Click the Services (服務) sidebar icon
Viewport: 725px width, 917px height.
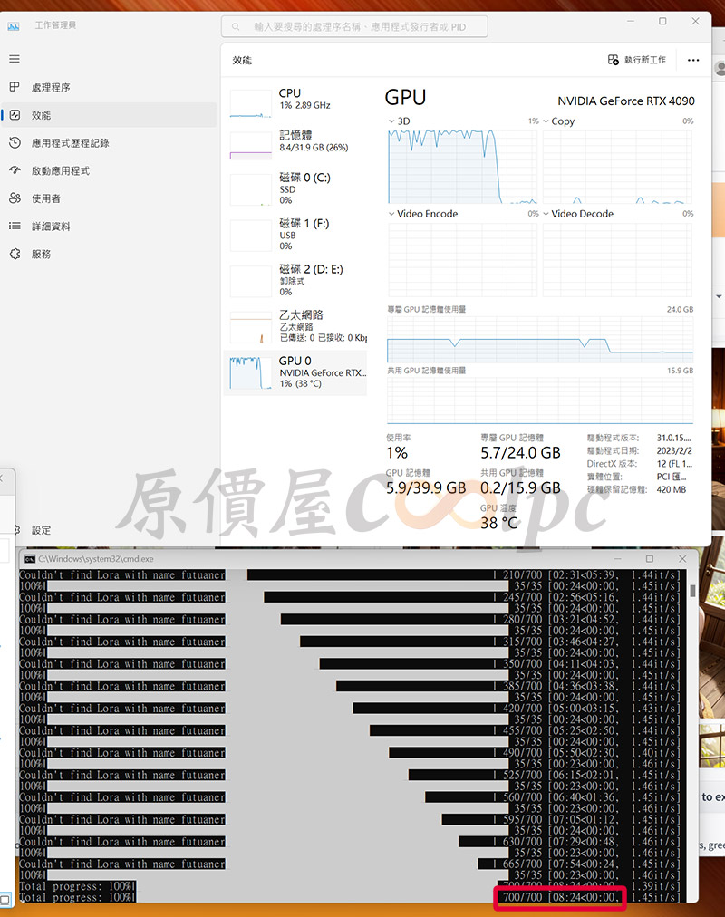[15, 253]
